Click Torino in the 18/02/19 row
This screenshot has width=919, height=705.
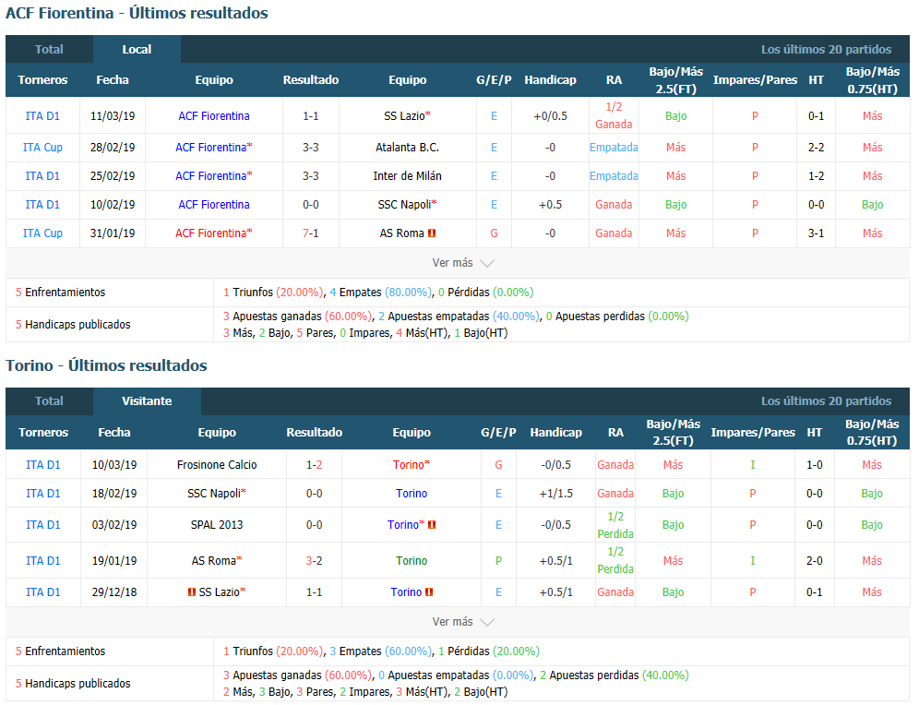[412, 494]
